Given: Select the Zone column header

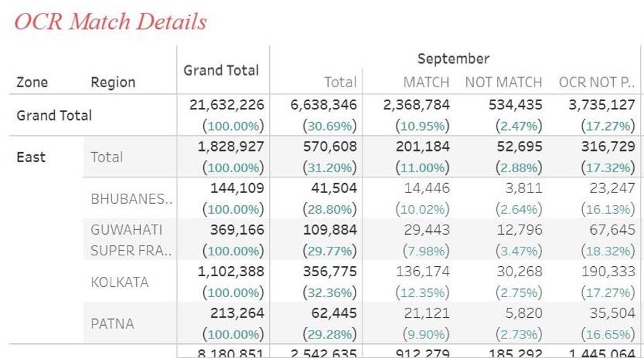Looking at the screenshot, I should pos(32,82).
